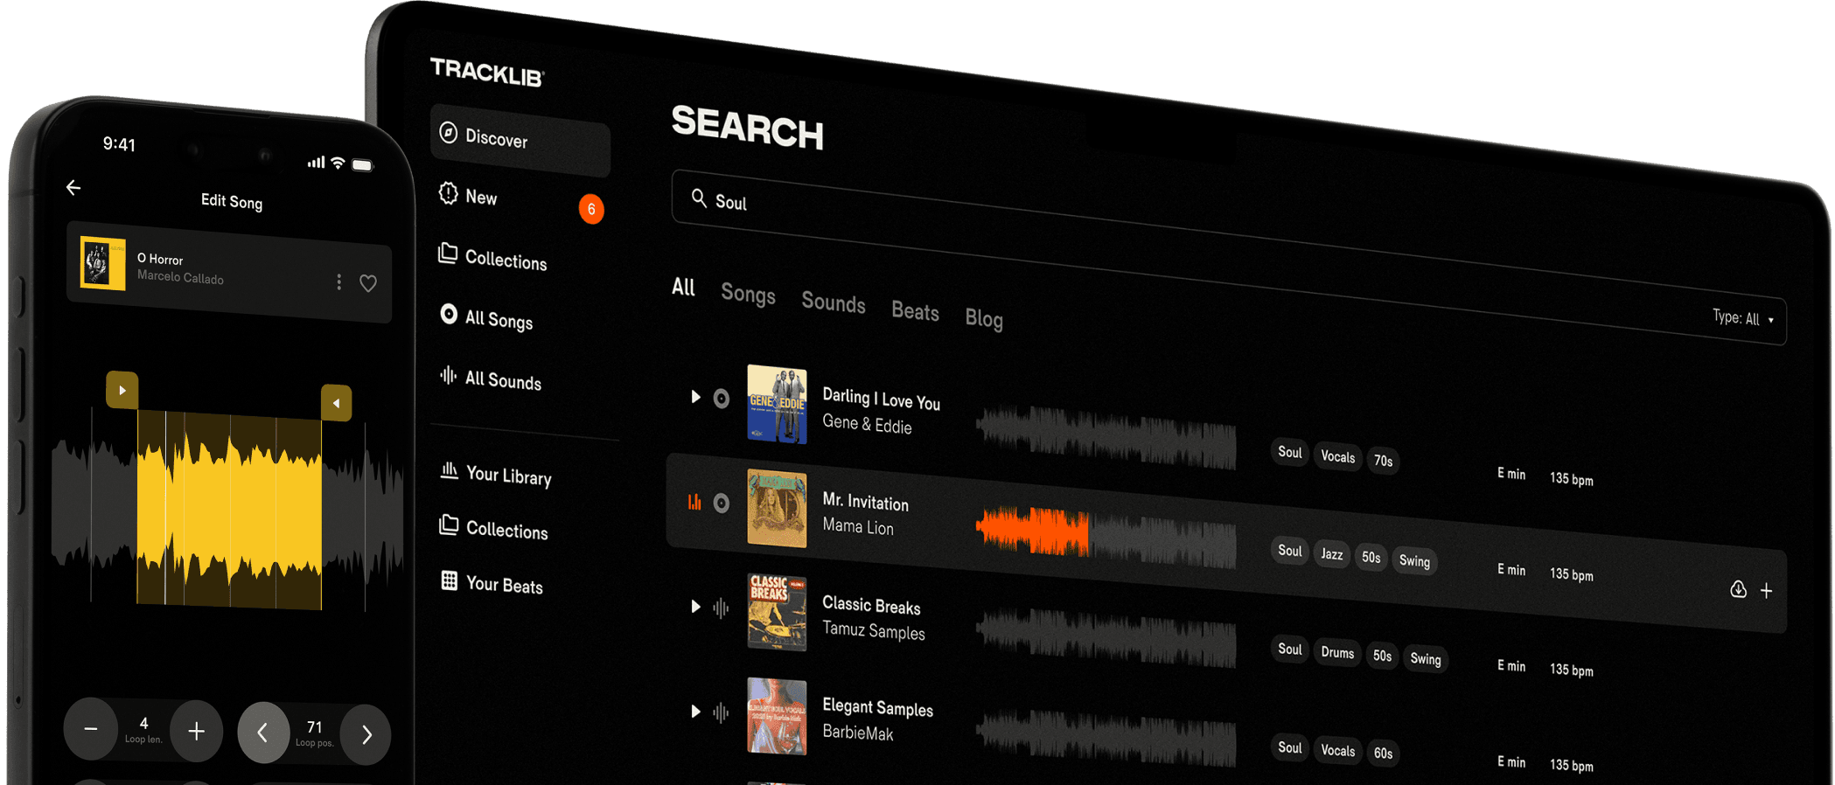The image size is (1835, 785).
Task: Click the Soul search input field
Action: point(1224,254)
